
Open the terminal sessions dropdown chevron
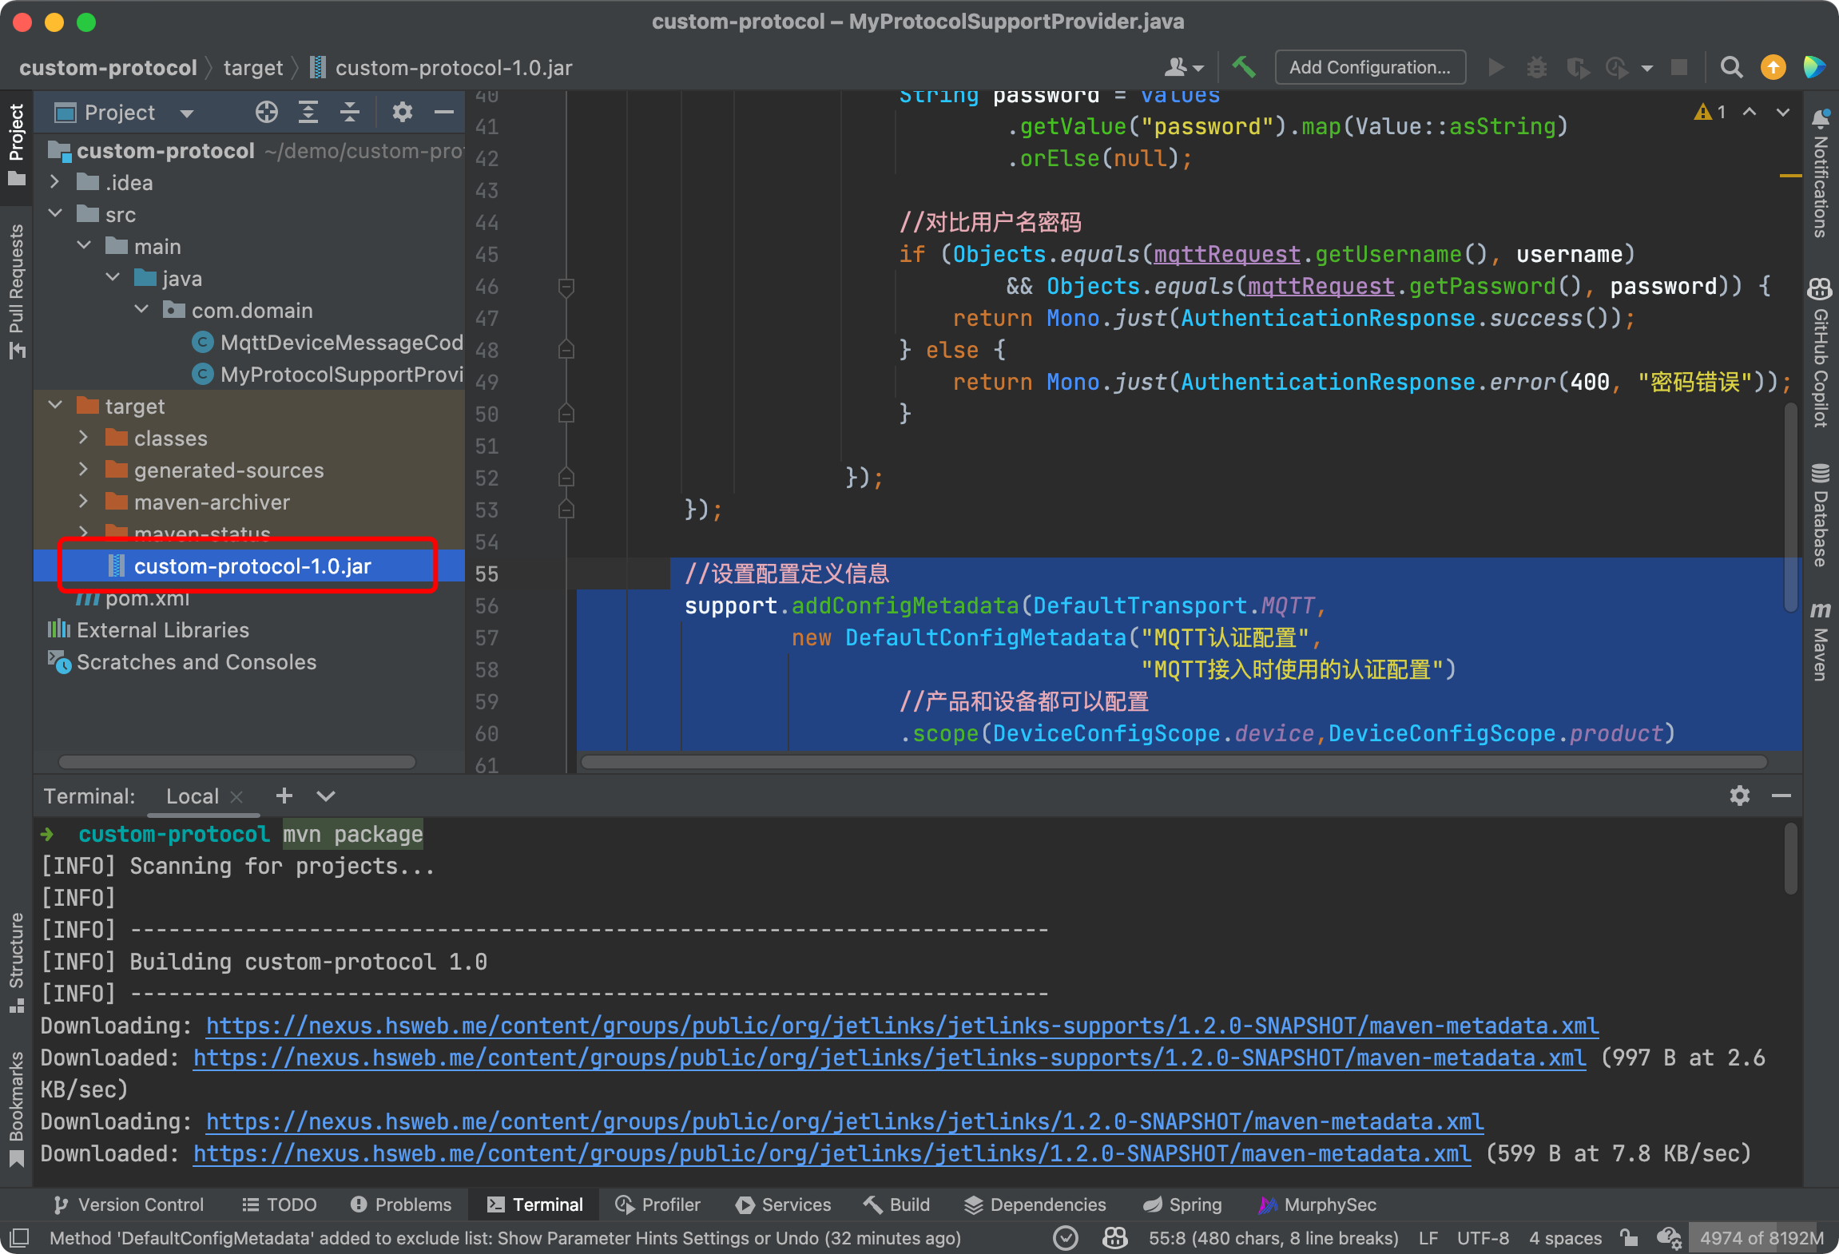tap(325, 796)
